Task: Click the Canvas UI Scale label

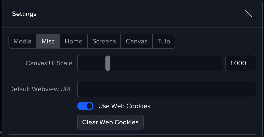Action: click(x=49, y=63)
